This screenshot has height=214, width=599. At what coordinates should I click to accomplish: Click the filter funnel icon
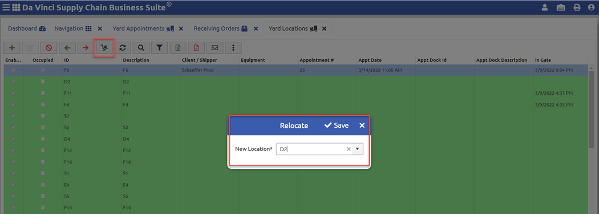pyautogui.click(x=159, y=48)
